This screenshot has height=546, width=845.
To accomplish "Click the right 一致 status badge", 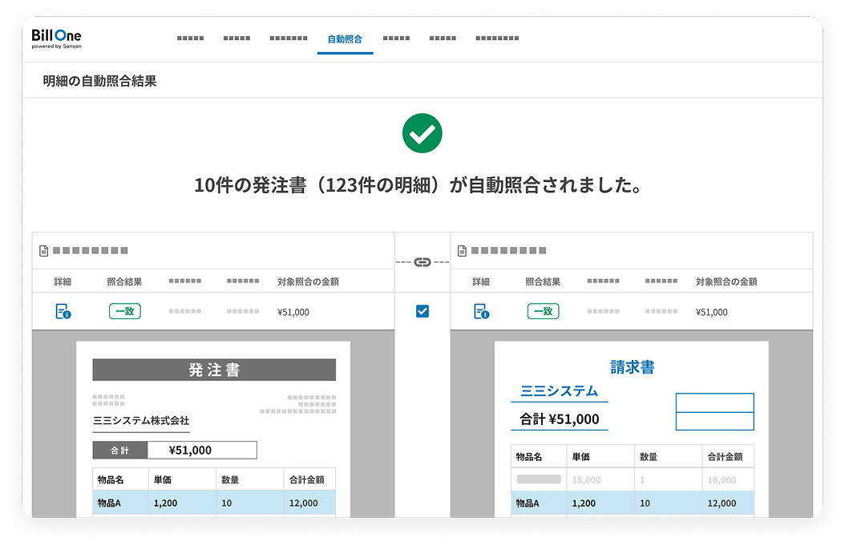I will click(x=543, y=311).
